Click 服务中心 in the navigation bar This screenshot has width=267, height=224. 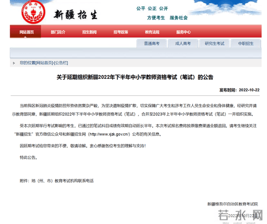tap(183, 32)
